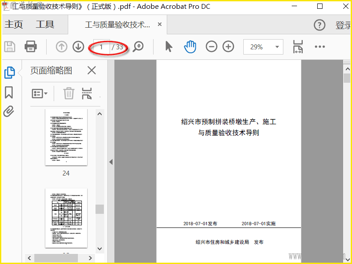Print the document with printer icon

pos(30,47)
